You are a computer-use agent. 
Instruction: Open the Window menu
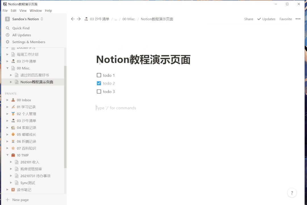(36, 11)
